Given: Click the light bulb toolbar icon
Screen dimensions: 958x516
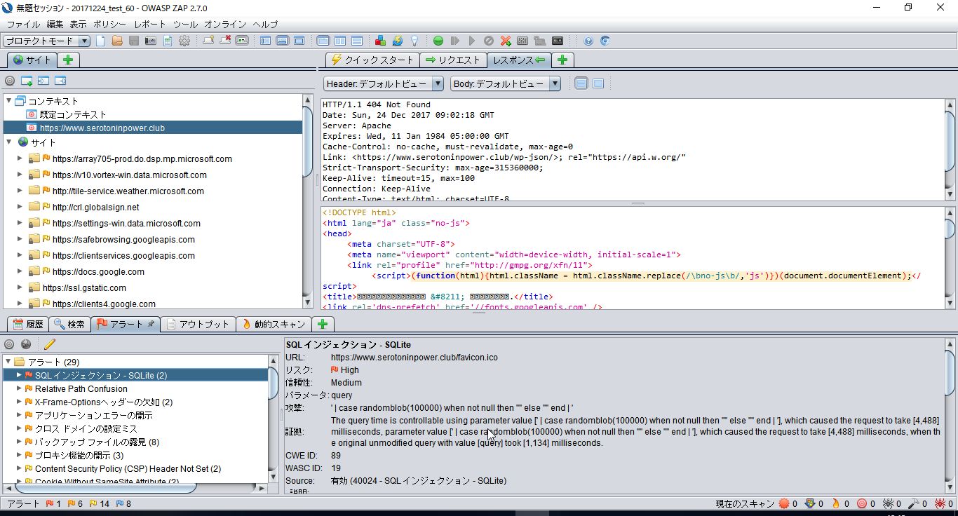Looking at the screenshot, I should (x=414, y=41).
